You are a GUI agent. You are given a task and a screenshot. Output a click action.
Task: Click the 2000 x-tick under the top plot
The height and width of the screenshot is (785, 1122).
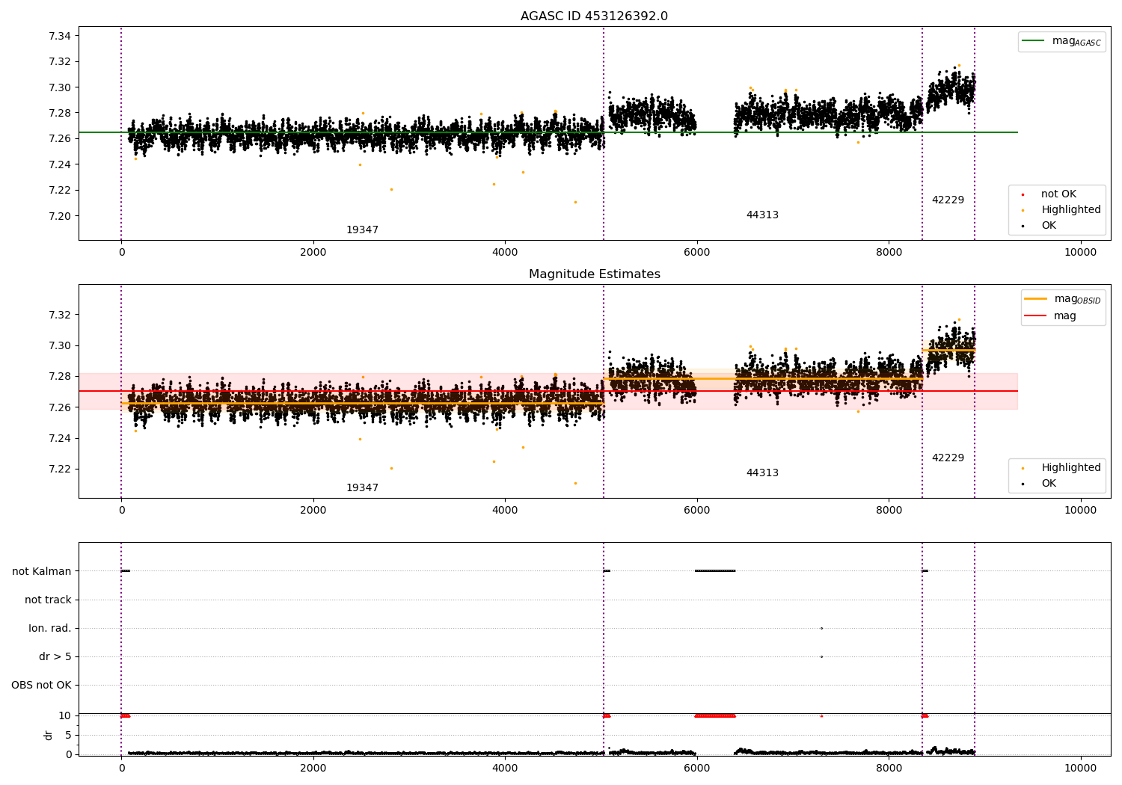313,253
